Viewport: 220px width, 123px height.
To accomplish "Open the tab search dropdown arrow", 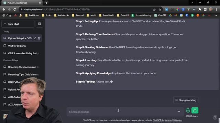I will pyautogui.click(x=192, y=2).
